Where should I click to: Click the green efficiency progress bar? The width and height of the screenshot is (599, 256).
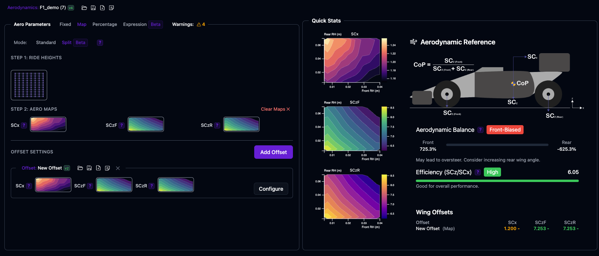pyautogui.click(x=497, y=181)
